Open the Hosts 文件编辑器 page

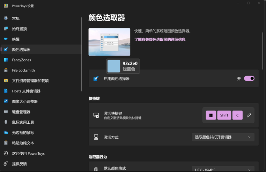(26, 91)
